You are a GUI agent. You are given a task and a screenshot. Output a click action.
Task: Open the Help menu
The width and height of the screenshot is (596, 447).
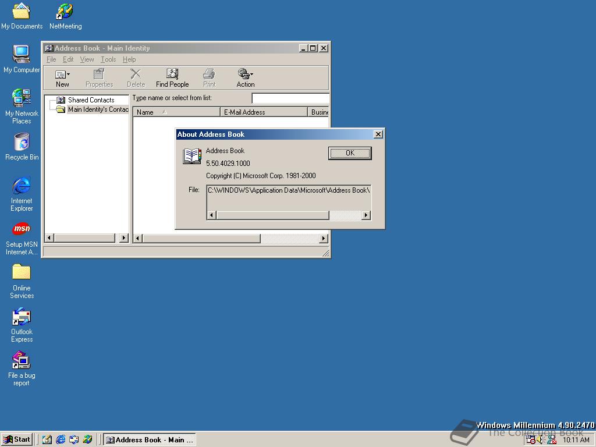pyautogui.click(x=129, y=59)
